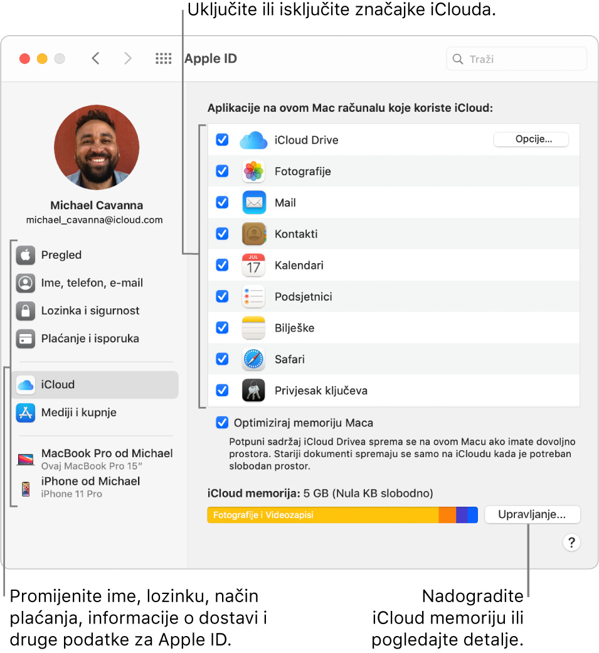Show all preferences with grid icon

pos(164,58)
